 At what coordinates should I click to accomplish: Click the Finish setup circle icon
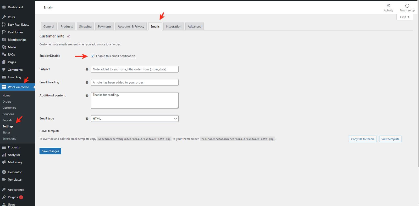(407, 5)
